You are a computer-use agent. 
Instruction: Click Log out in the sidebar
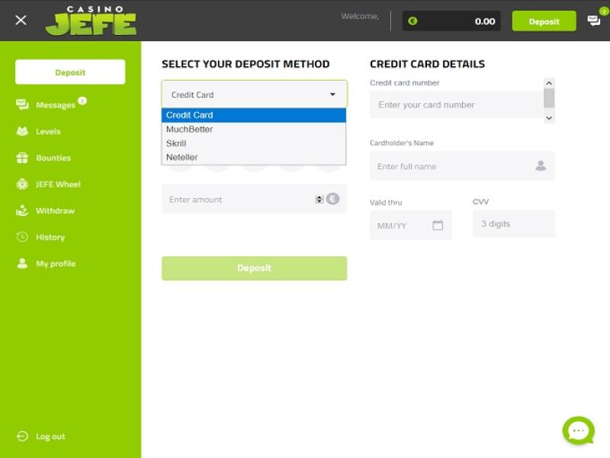click(x=50, y=437)
